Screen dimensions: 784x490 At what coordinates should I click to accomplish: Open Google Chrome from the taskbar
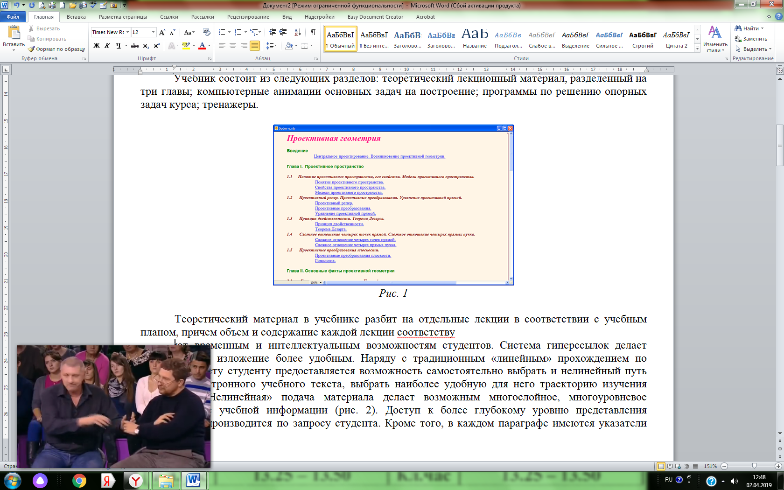click(79, 481)
